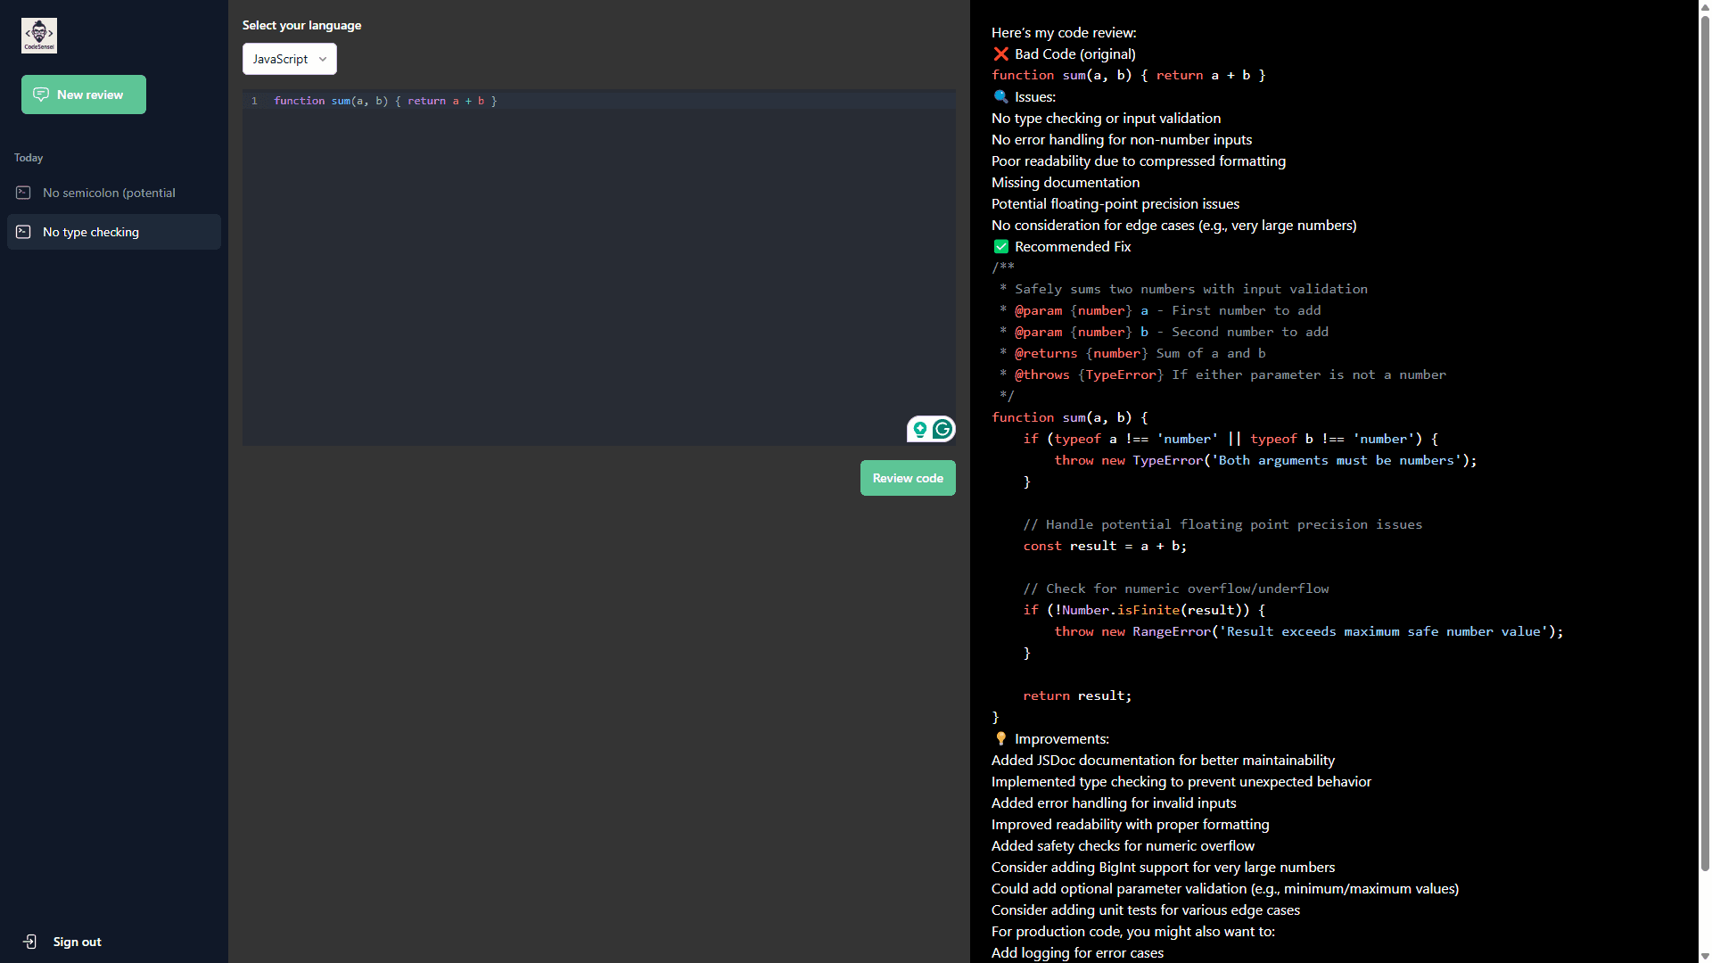1712x963 pixels.
Task: Click 'if (!Number.isFinite(result)) {' code line
Action: 1144,611
